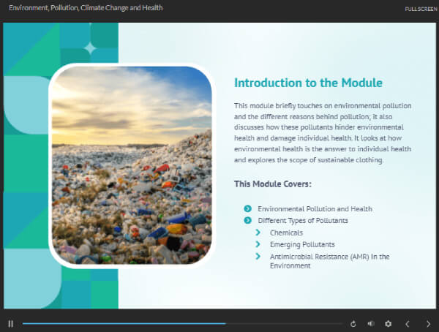Click 'Introduction to the Module' heading
Viewport: 439px width, 332px height.
(308, 83)
